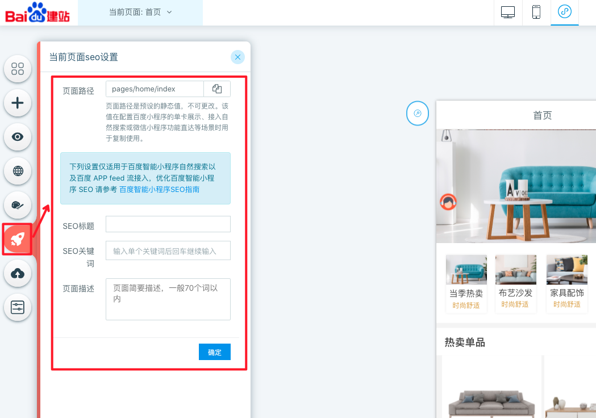Open the sliders configuration icon in sidebar
Screen dimensions: 596x418
point(18,308)
